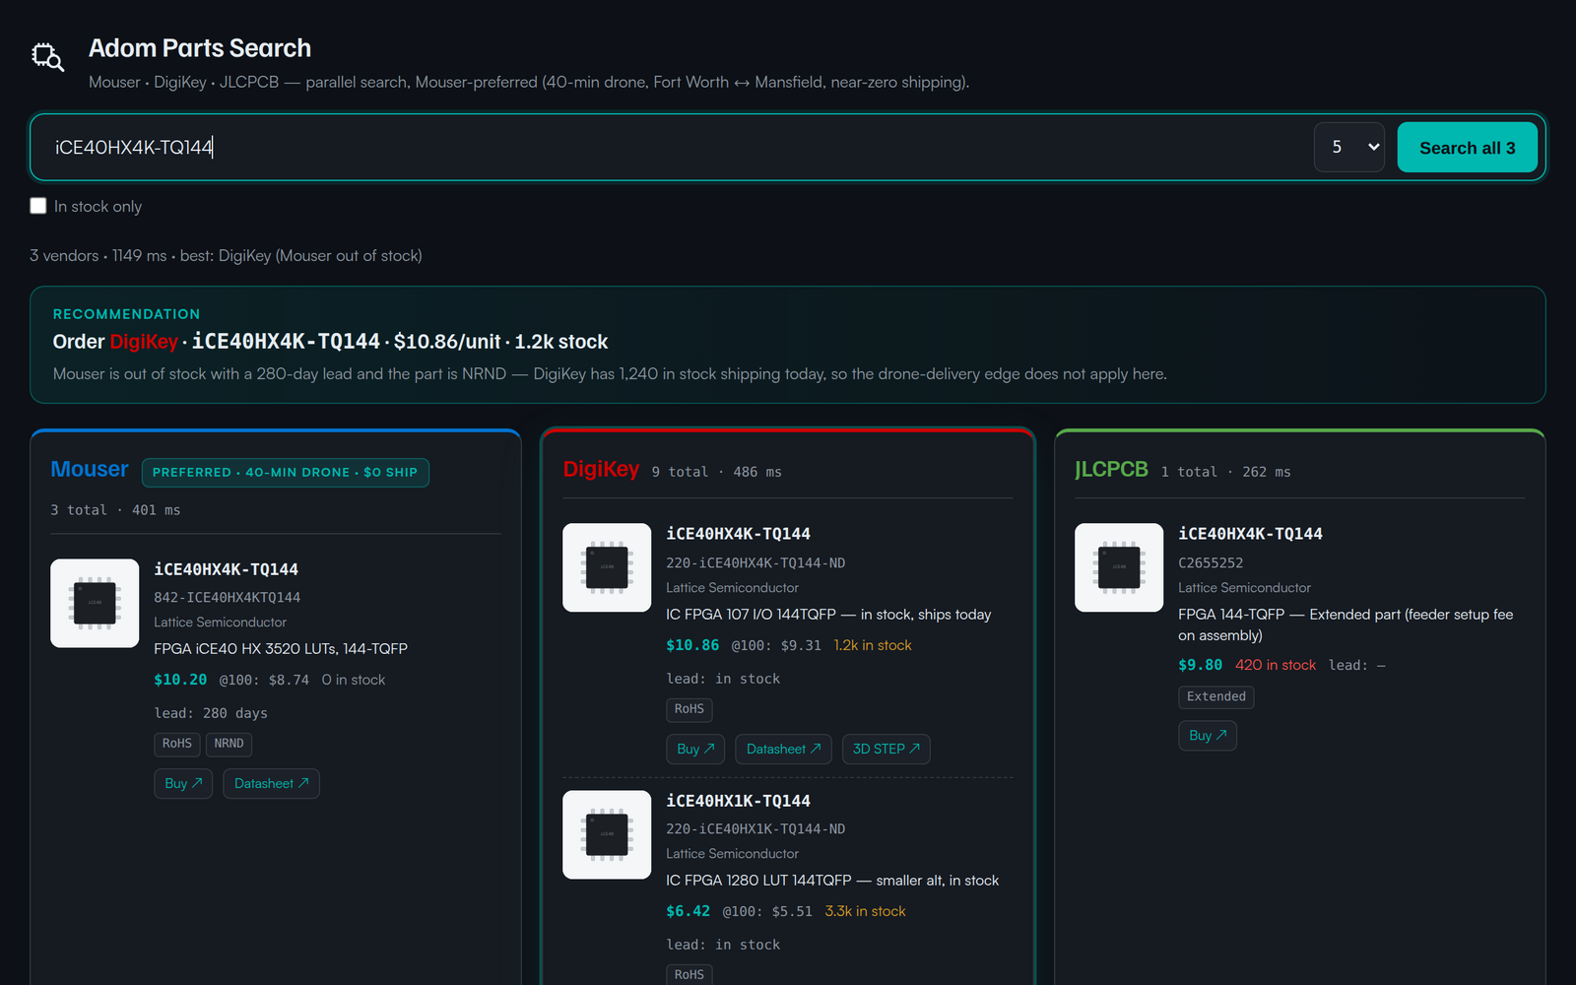Viewport: 1576px width, 985px height.
Task: Click the 420 in stock label
Action: pyautogui.click(x=1276, y=665)
